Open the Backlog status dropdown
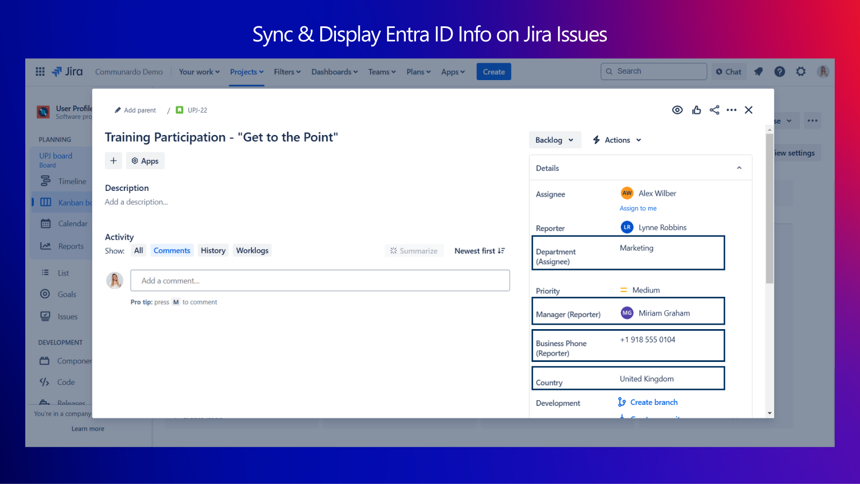The width and height of the screenshot is (860, 484). coord(555,140)
